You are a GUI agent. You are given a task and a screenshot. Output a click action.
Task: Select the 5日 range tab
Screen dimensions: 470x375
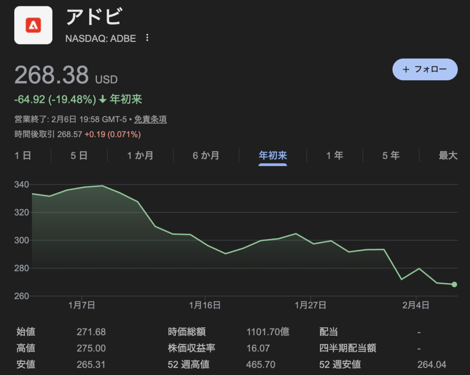coord(79,156)
